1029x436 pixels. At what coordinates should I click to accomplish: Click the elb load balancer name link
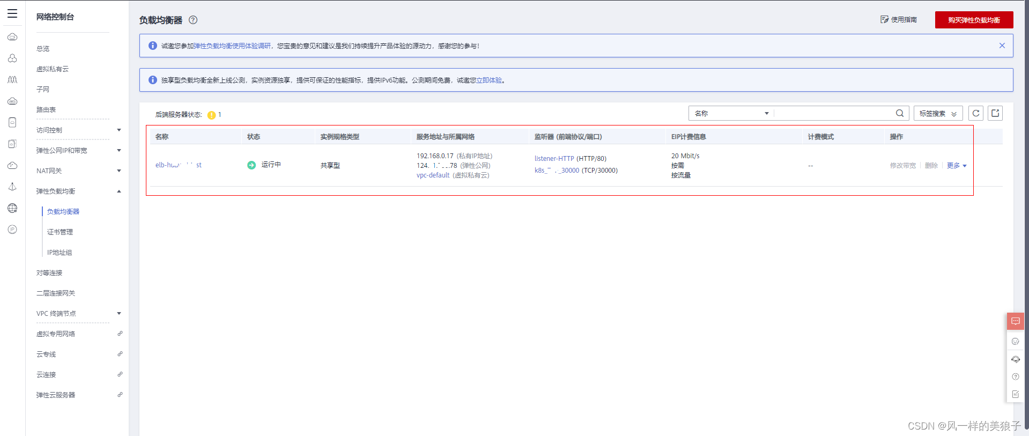click(179, 165)
